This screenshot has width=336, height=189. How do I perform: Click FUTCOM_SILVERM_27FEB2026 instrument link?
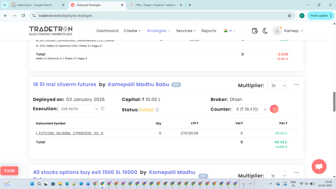[69, 133]
